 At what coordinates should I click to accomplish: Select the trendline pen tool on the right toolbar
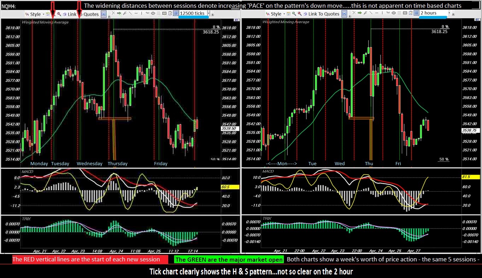pyautogui.click(x=365, y=14)
